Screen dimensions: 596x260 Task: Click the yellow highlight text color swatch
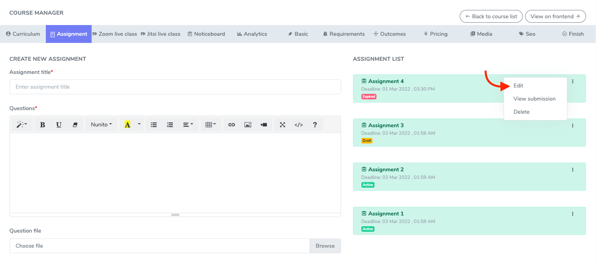pos(127,125)
